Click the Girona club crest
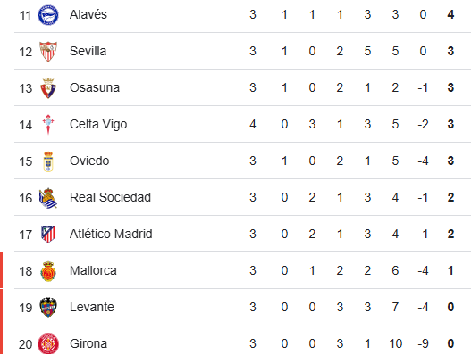471x354 pixels. coord(48,344)
